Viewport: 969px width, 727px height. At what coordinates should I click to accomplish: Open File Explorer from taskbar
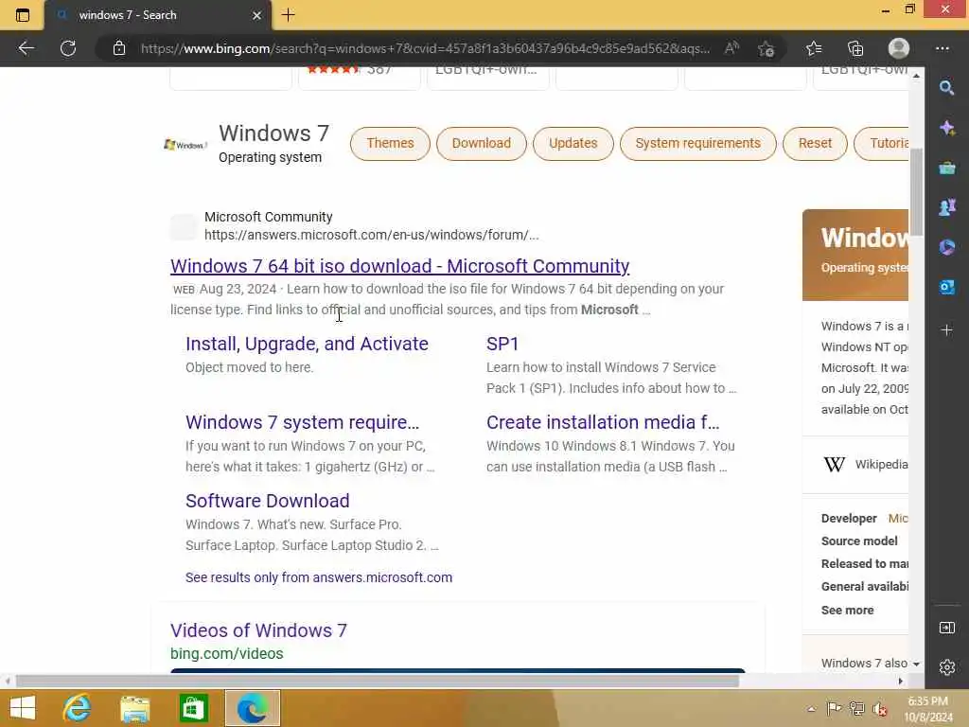[134, 709]
